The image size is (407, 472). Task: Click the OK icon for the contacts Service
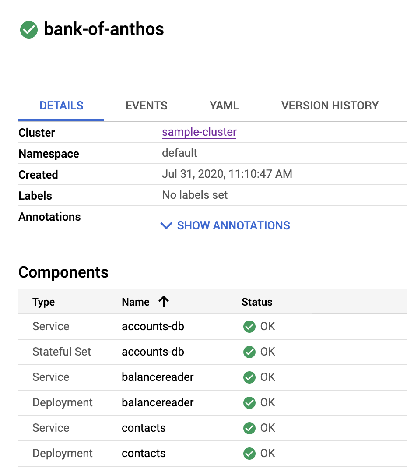(x=249, y=428)
